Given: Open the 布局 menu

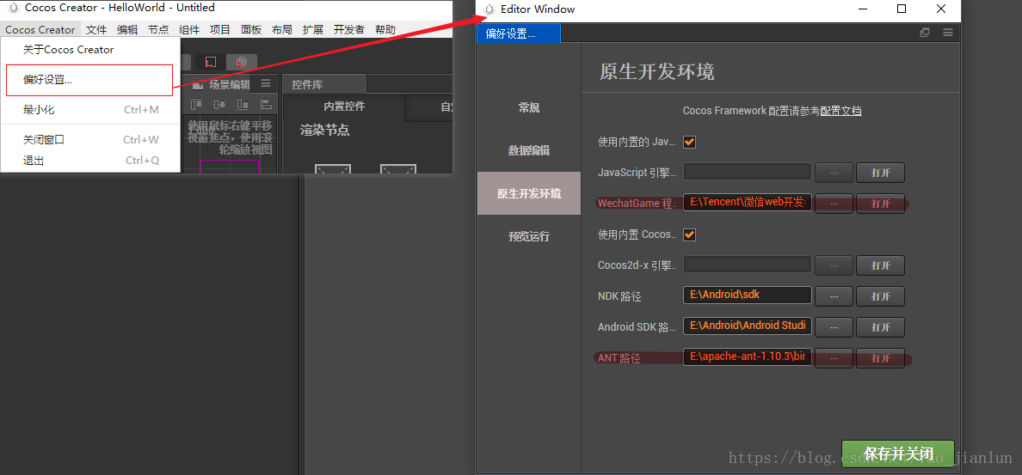Looking at the screenshot, I should tap(282, 29).
